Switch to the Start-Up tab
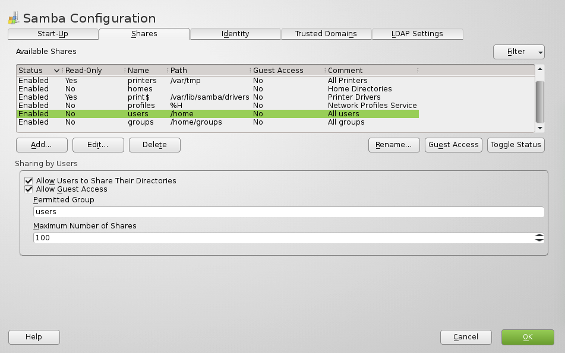Viewport: 565px width, 353px height. tap(53, 34)
